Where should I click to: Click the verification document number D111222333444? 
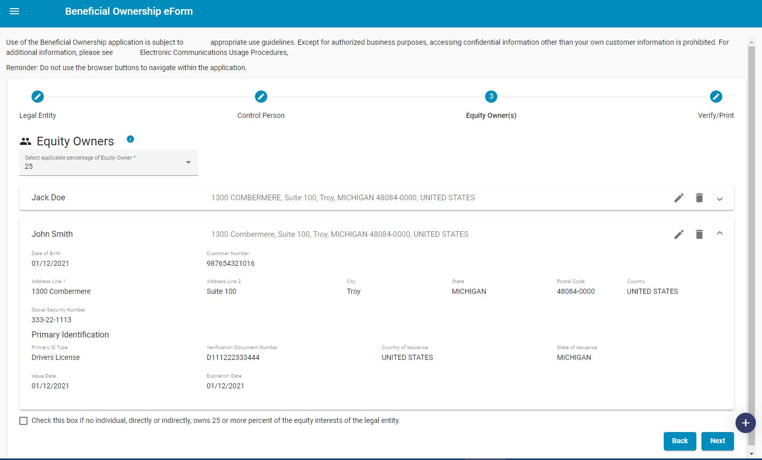point(233,357)
